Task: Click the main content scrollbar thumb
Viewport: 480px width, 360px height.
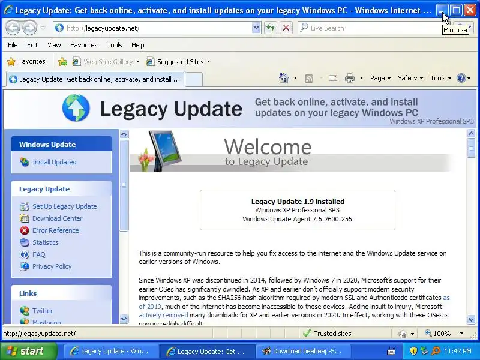Action: click(x=471, y=148)
